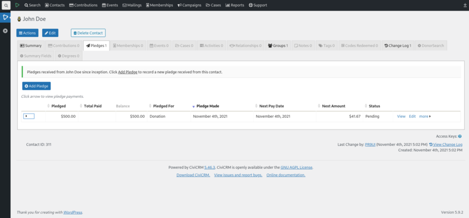Open the Events contact tab
Viewport: 469px width, 218px height.
point(159,46)
